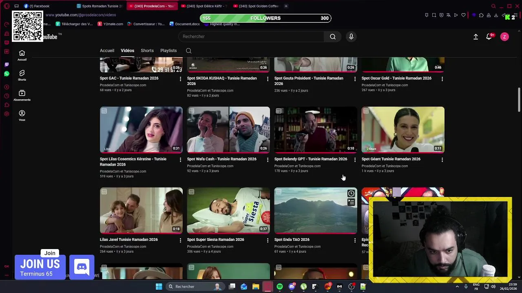
Task: Open options for Spot Wafa Cash video
Action: [x=268, y=160]
